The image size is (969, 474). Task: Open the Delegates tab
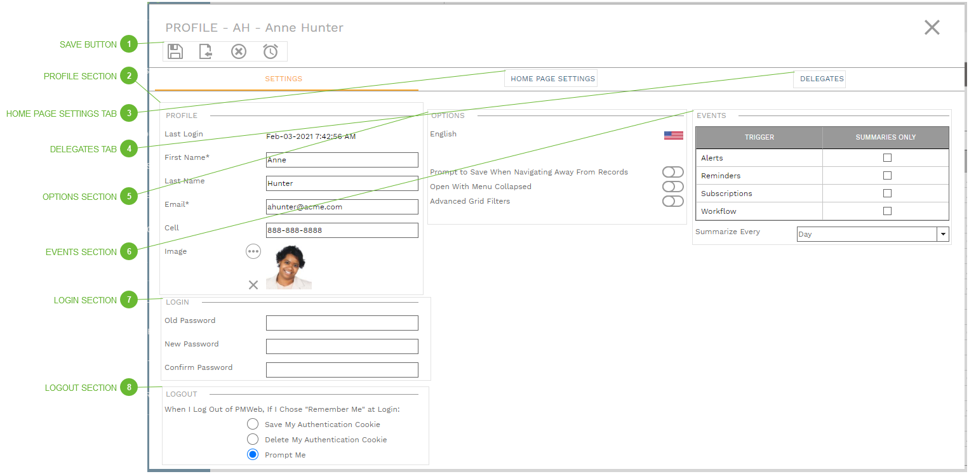[820, 79]
